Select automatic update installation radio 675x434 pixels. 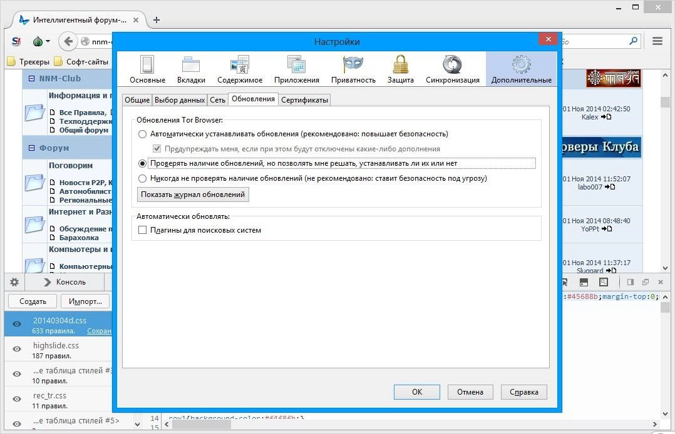point(142,134)
